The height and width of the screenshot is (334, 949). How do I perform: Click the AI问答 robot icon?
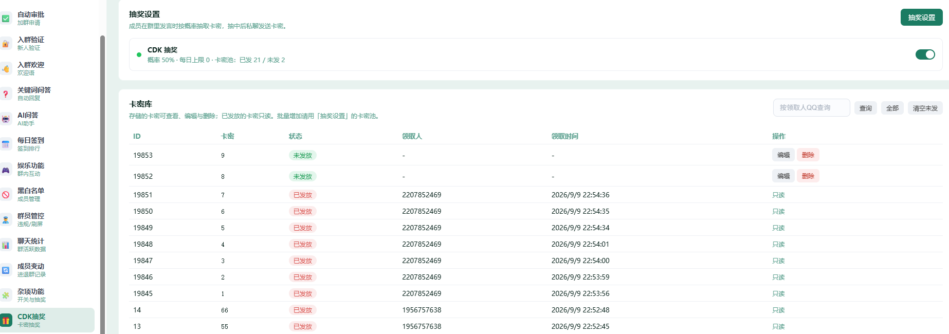(6, 119)
